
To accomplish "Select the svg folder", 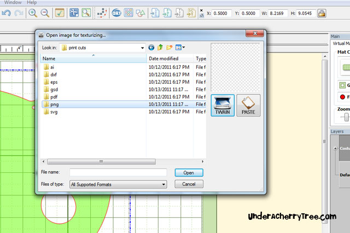I will pyautogui.click(x=124, y=112).
